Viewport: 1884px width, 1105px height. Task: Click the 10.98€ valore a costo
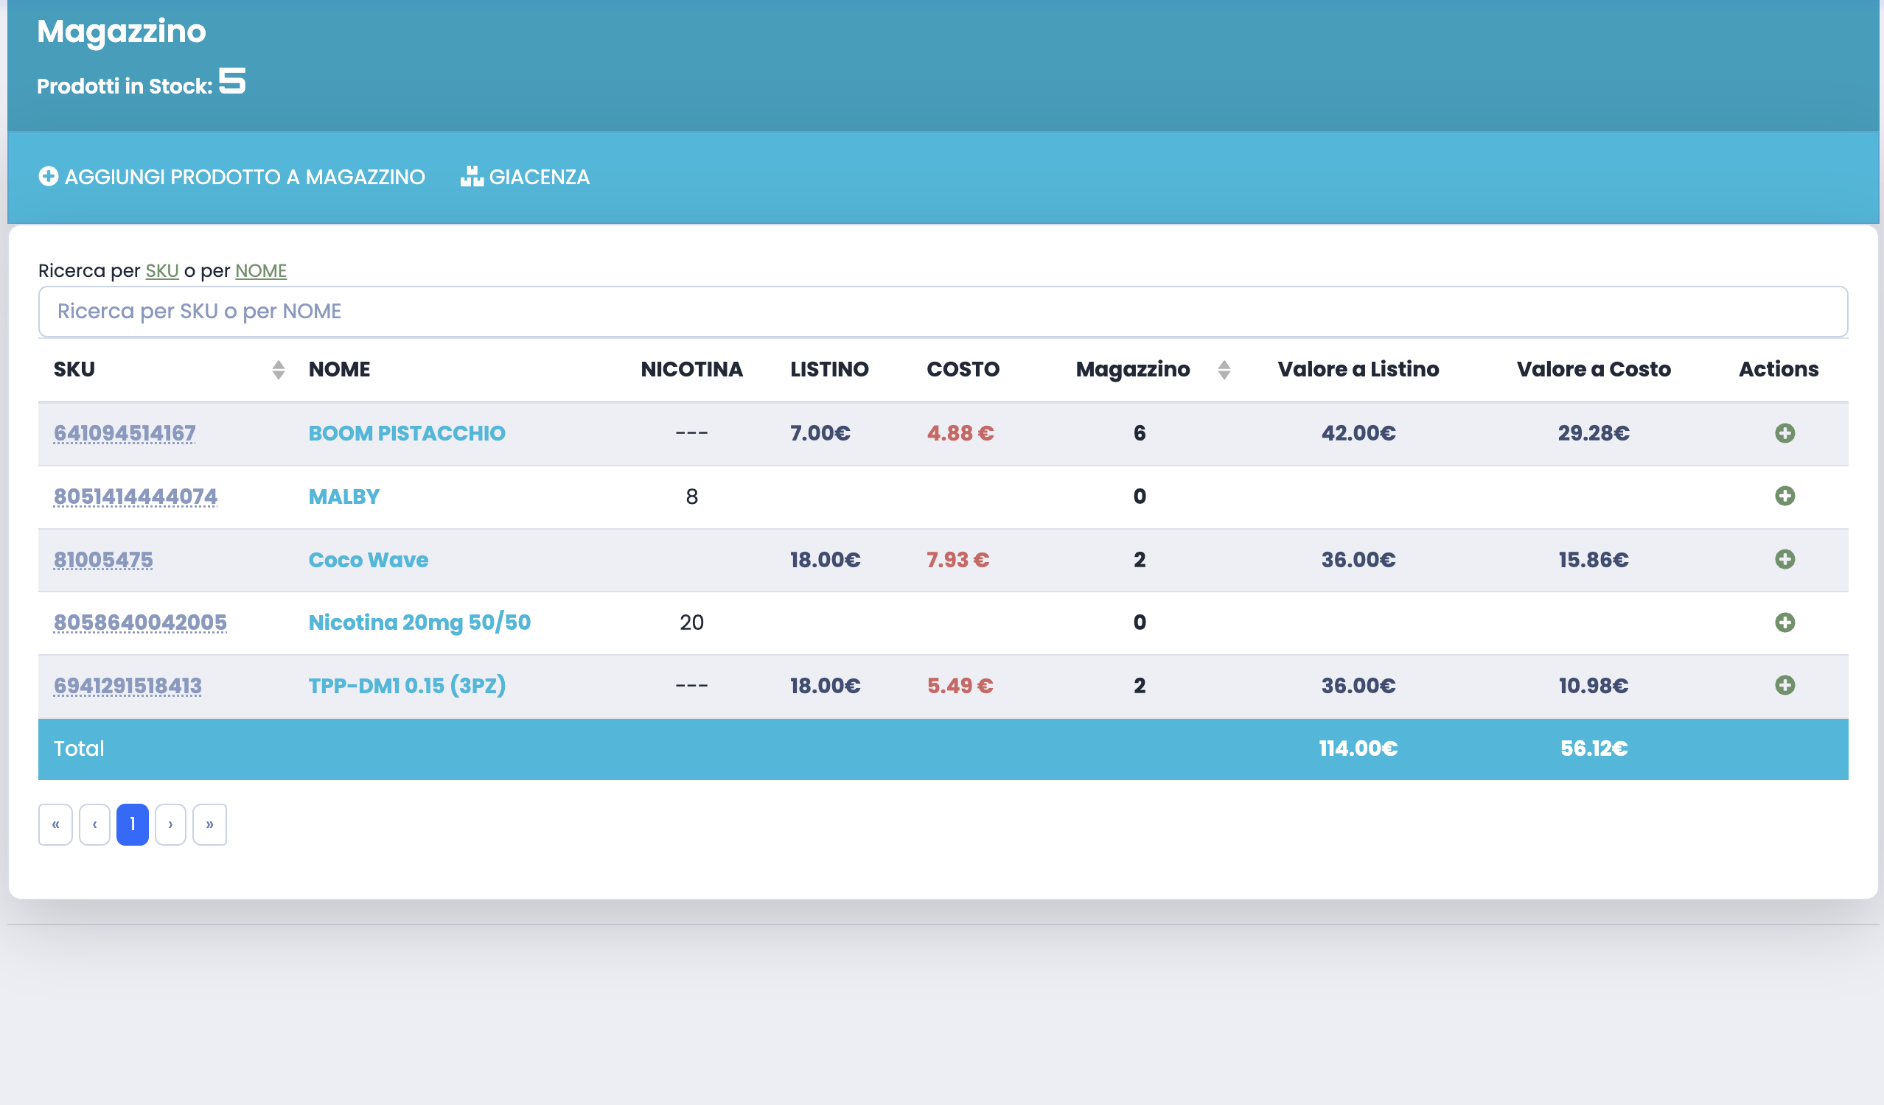(x=1593, y=685)
